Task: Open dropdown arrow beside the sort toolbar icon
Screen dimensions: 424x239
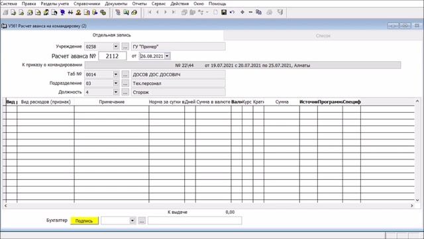Action: [207, 12]
